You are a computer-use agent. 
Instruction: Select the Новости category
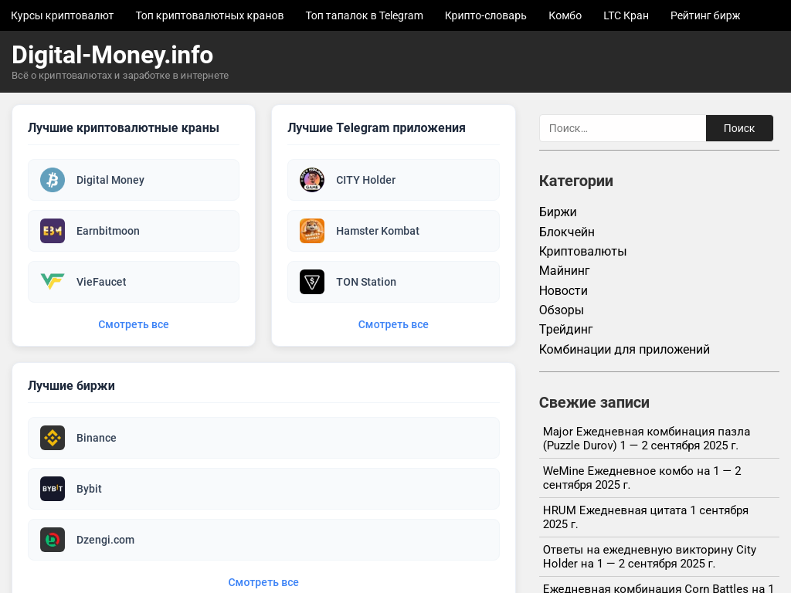tap(563, 290)
